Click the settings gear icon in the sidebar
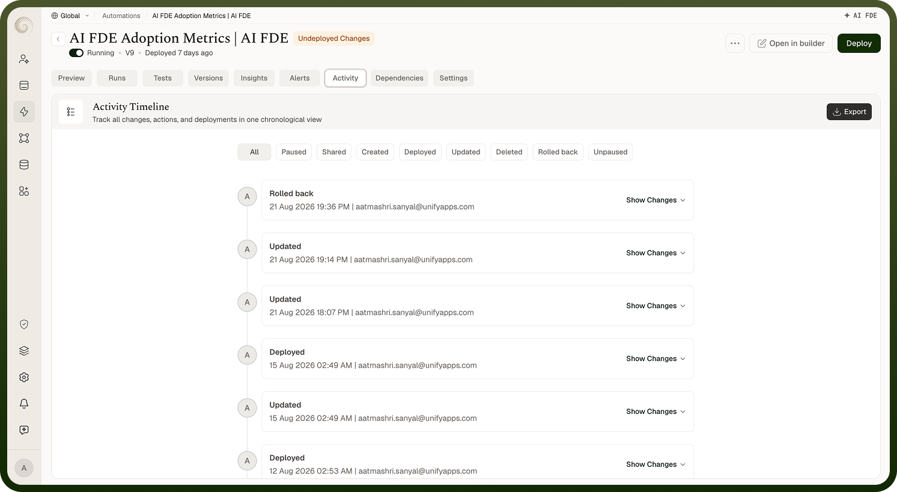The width and height of the screenshot is (897, 492). 24,377
